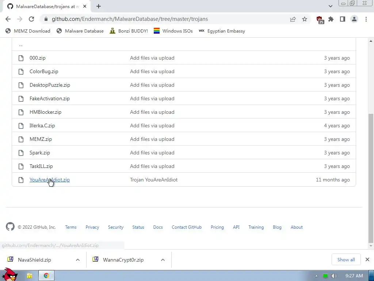Open the MEMZ Download bookmark
Image resolution: width=374 pixels, height=281 pixels.
pyautogui.click(x=28, y=31)
